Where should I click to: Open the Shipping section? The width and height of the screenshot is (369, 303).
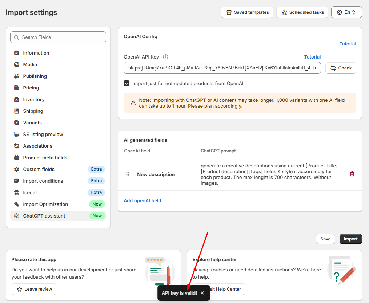pos(58,111)
